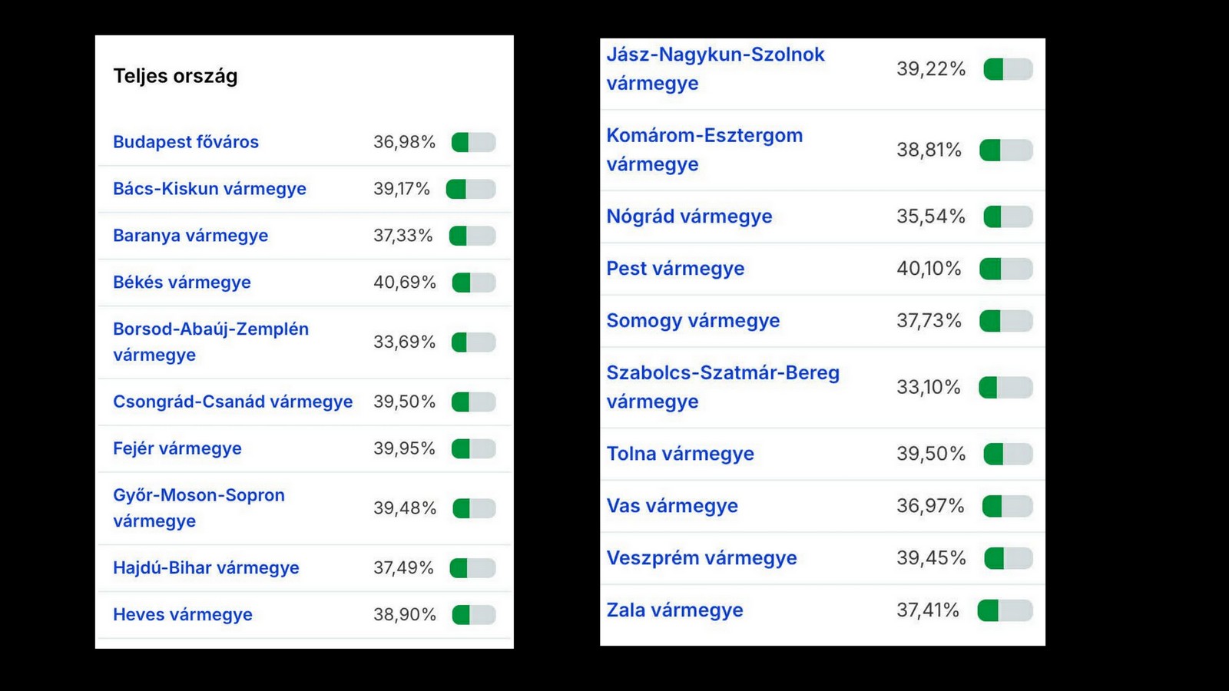Open the Borsod-Abaúj-Zemplén vármegye link
The image size is (1229, 691).
click(211, 342)
